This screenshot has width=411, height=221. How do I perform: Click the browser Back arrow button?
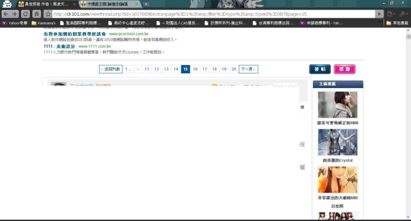pos(6,14)
